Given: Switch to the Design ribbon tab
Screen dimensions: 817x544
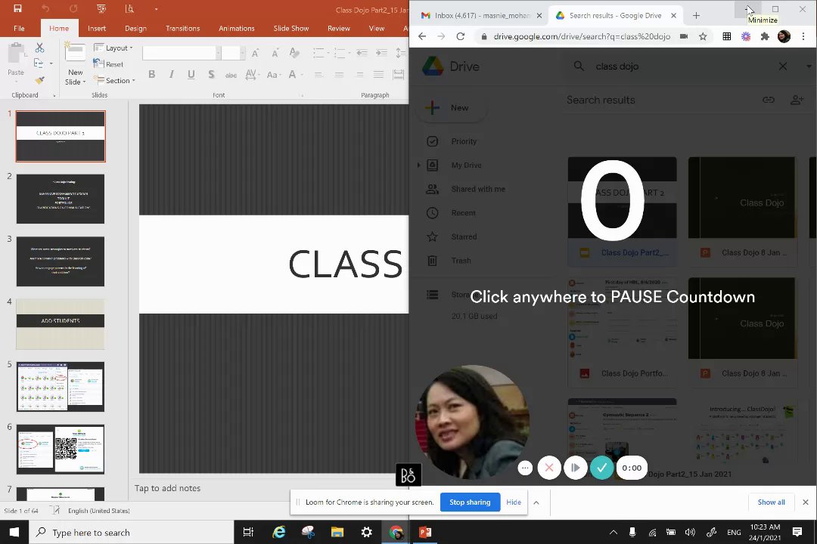Looking at the screenshot, I should pos(135,28).
